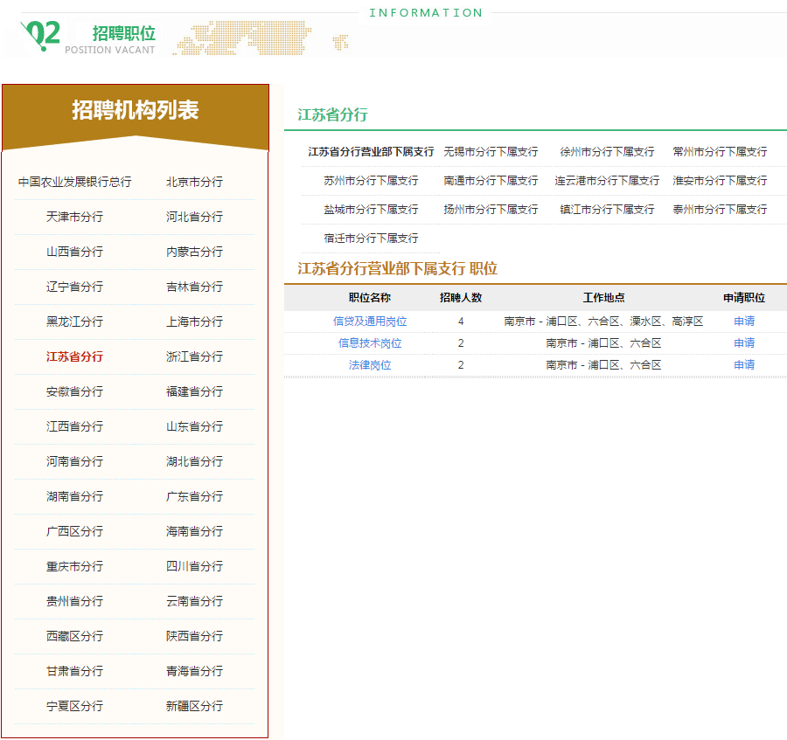Screen dimensions: 787x740
Task: Open 中国农业发展银行总行 from the list
Action: pyautogui.click(x=75, y=182)
